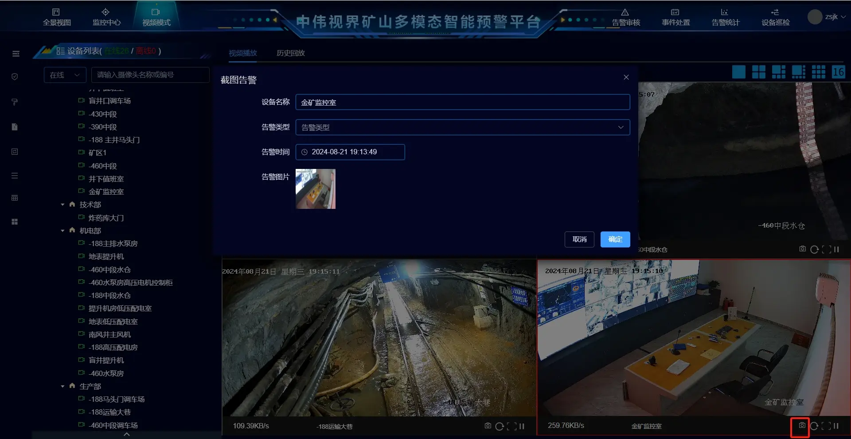Viewport: 851px width, 439px height.
Task: Open the 告警类型 dropdown
Action: 462,127
